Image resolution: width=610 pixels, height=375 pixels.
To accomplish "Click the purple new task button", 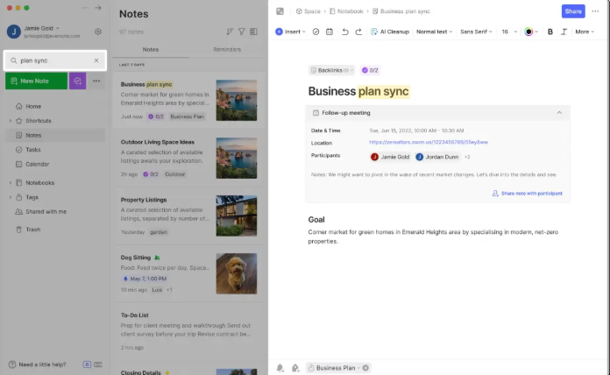I will [x=78, y=81].
